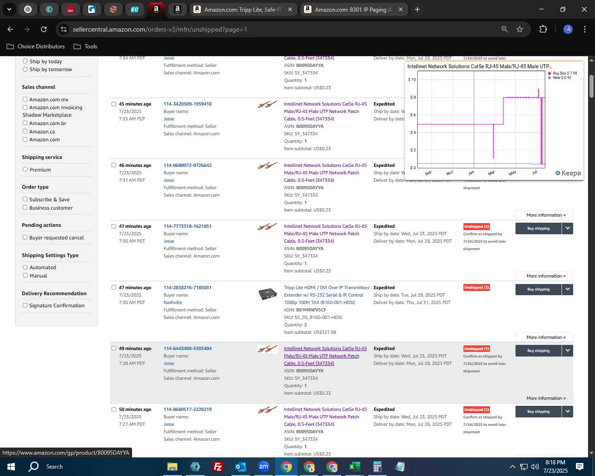The width and height of the screenshot is (595, 476).
Task: Check the Subscribe & Save order type
Action: [25, 199]
